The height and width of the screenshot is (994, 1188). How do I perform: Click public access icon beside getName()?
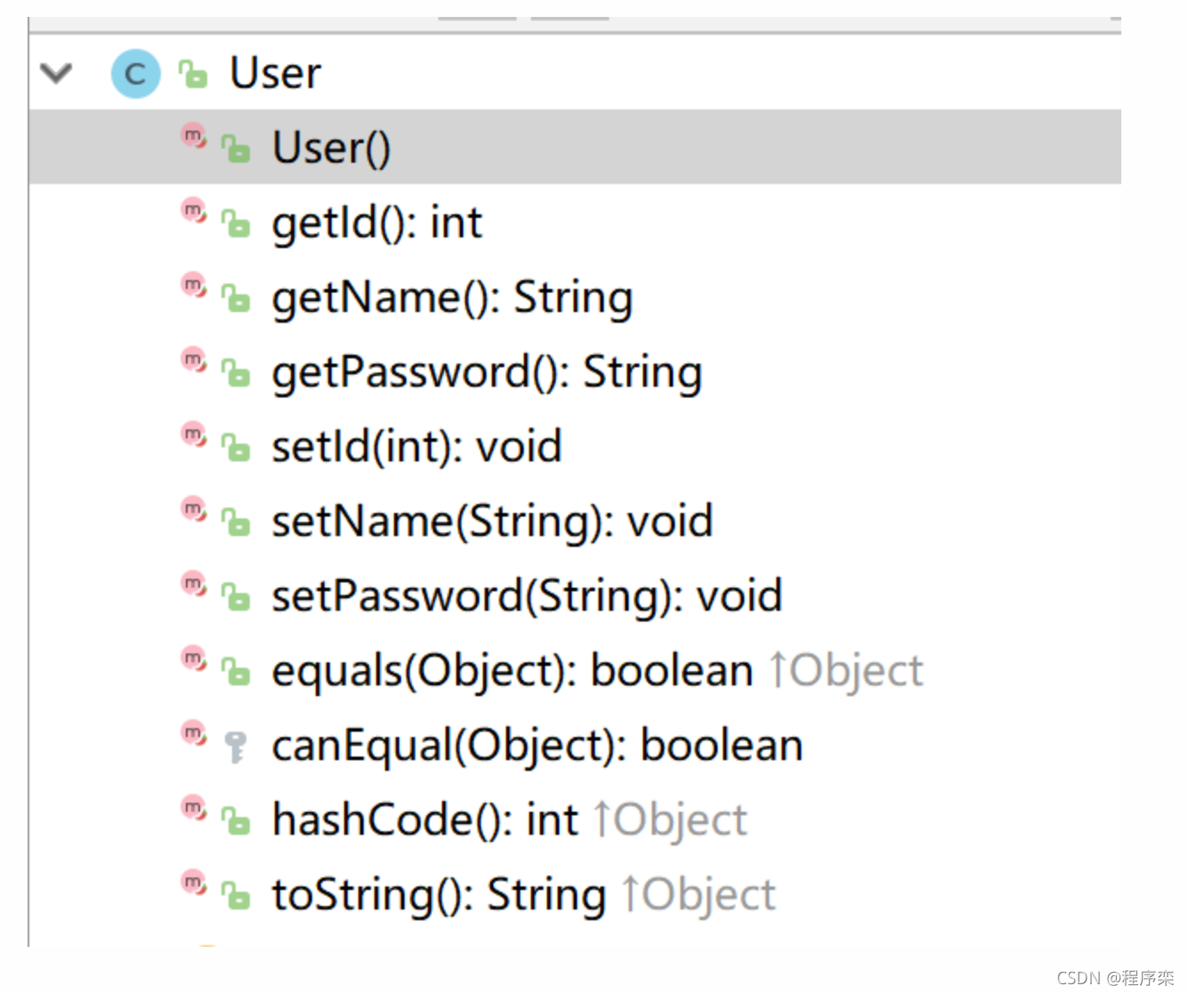pos(236,298)
